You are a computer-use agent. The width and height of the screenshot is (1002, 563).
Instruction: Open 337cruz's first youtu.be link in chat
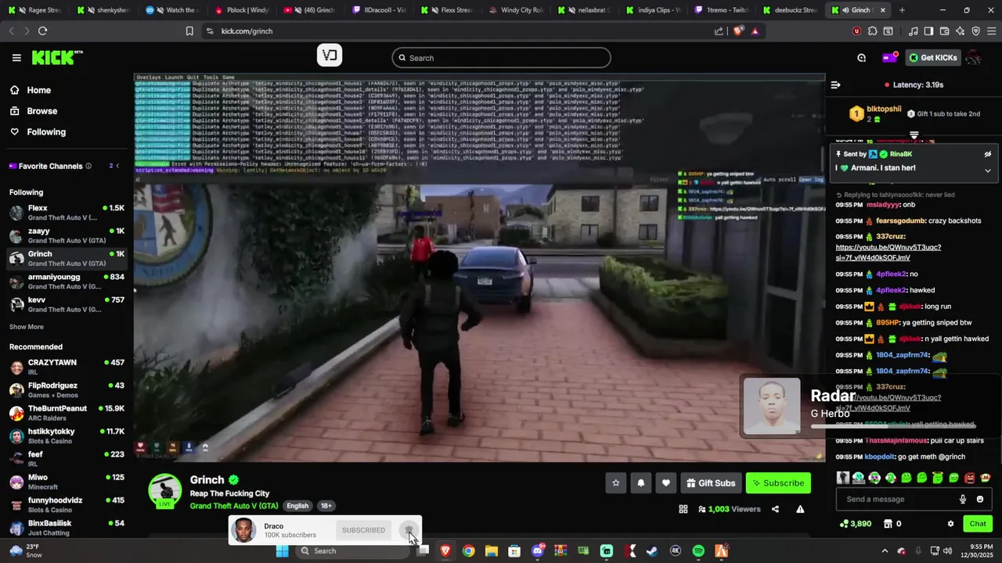point(888,253)
